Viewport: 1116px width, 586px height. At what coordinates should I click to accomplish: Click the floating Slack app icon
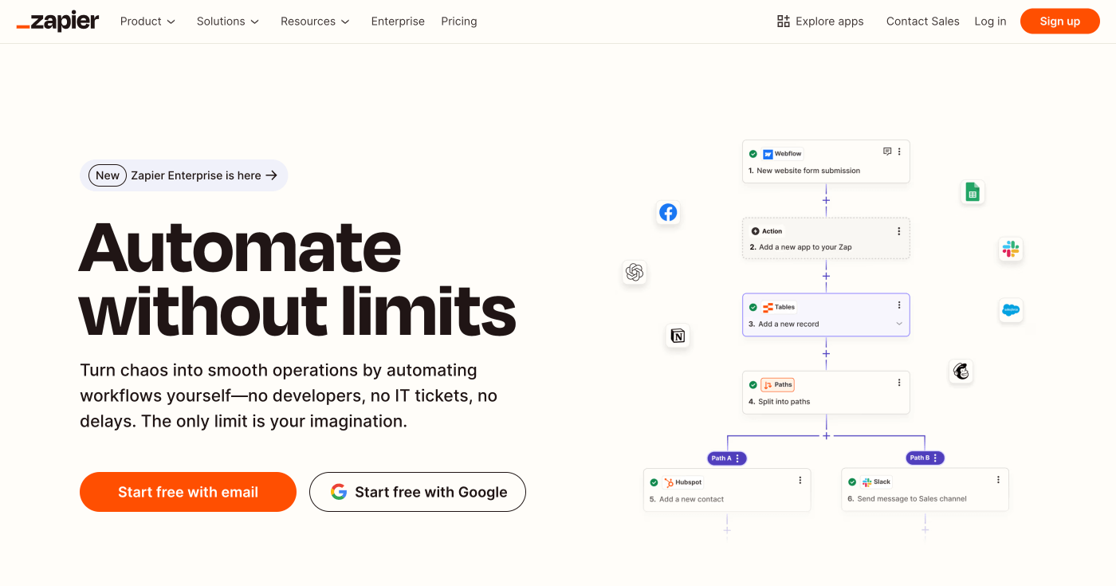[1011, 249]
